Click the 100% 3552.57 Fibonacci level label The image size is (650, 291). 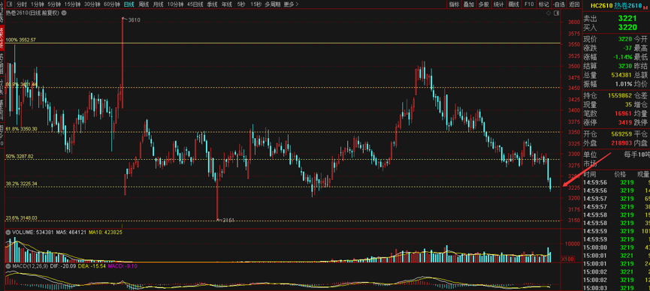[21, 40]
